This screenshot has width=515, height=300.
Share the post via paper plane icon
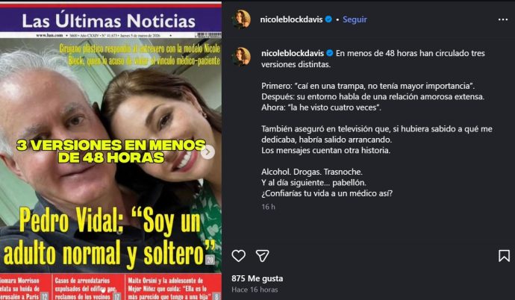(263, 256)
